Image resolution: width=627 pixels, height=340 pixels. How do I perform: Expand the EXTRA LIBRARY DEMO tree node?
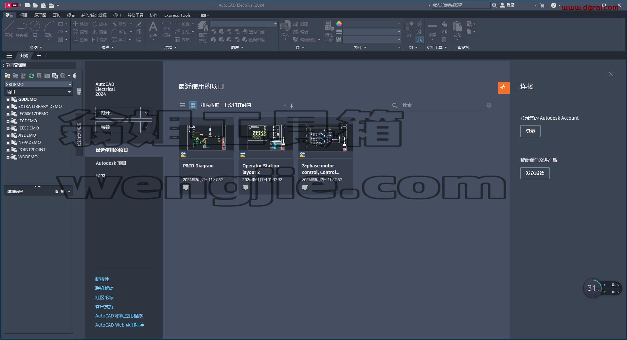point(8,107)
